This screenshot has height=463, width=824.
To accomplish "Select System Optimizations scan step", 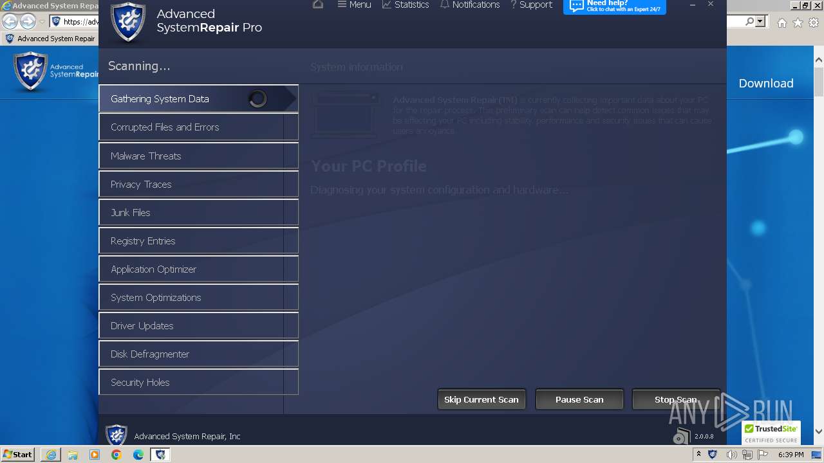I will point(198,297).
